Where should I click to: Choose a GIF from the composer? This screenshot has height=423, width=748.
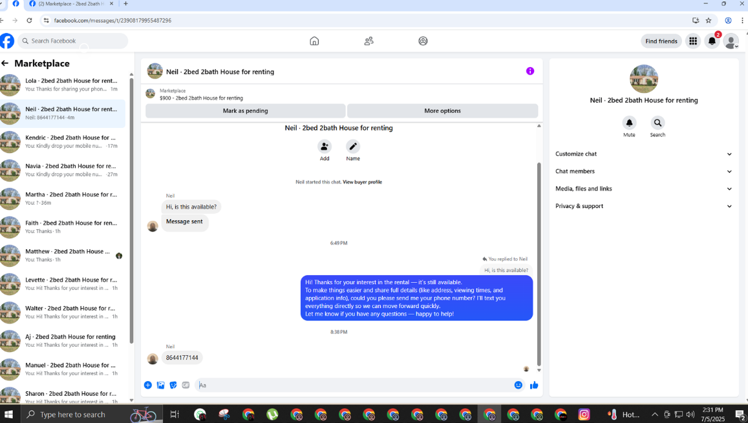click(x=186, y=385)
